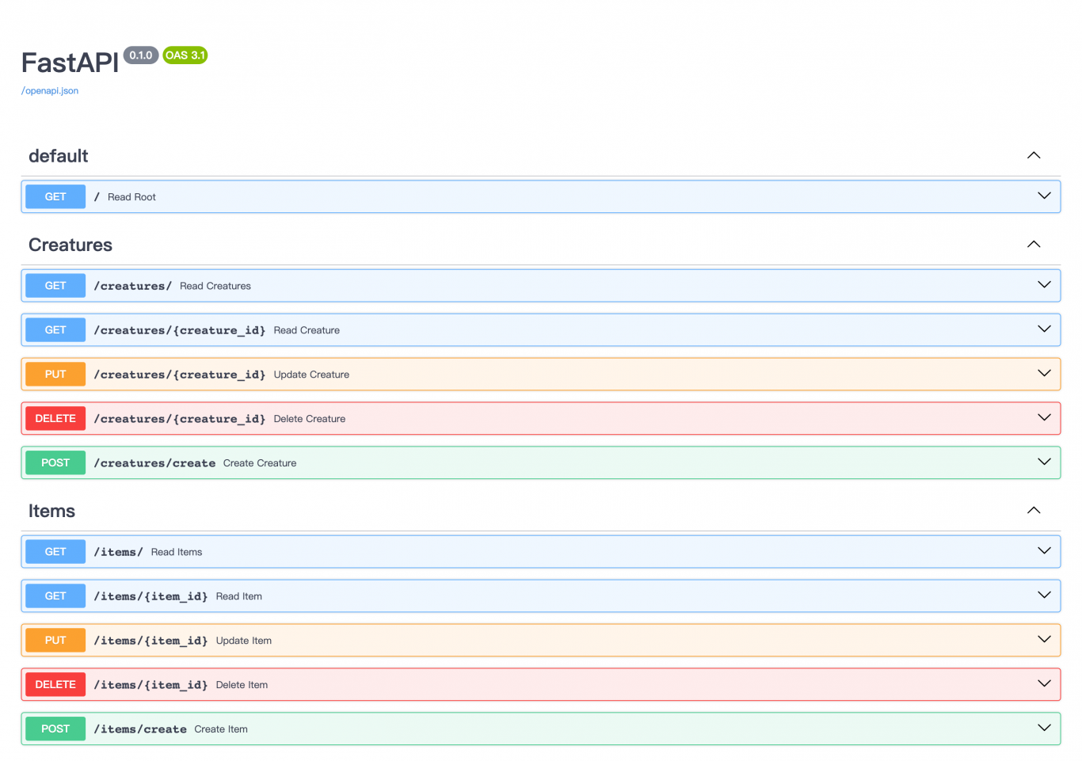Expand the Read Root endpoint arrow
The image size is (1082, 761).
1044,196
